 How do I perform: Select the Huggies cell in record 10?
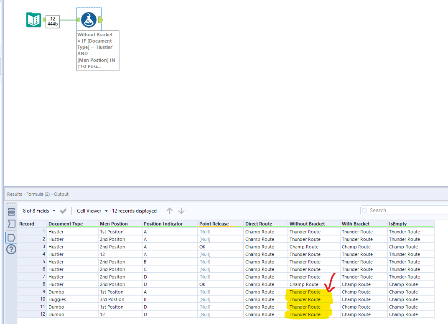57,299
